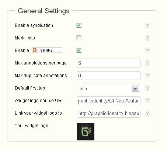This screenshot has width=167, height=150.
Task: Open help icon for Mark links
Action: [147, 38]
